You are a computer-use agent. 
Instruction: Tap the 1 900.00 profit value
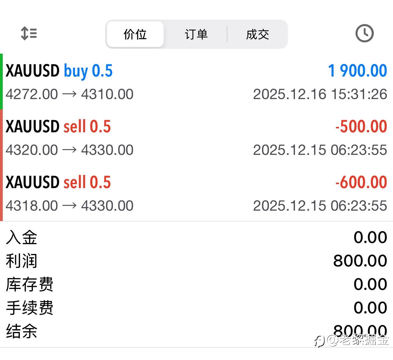pos(357,71)
